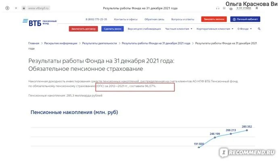Open Контакты и офисы link

[126, 19]
